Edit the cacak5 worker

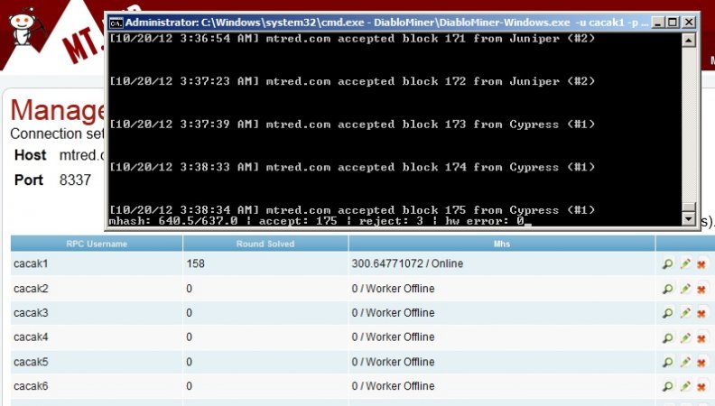685,363
